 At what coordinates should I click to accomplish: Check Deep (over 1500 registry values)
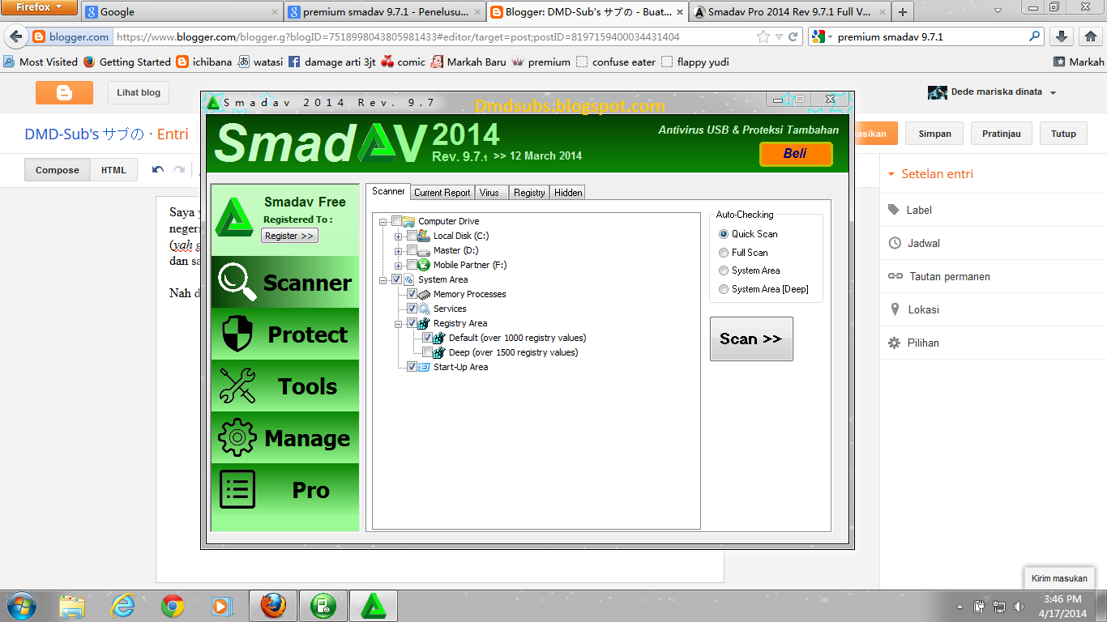[427, 352]
